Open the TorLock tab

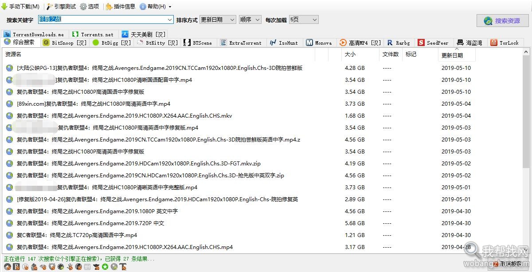[505, 43]
